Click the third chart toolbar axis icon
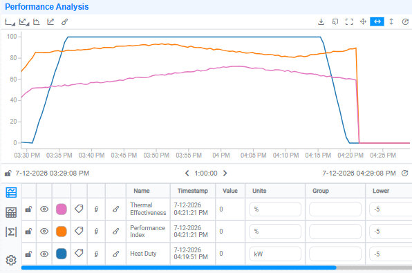The width and height of the screenshot is (412, 273). point(37,22)
